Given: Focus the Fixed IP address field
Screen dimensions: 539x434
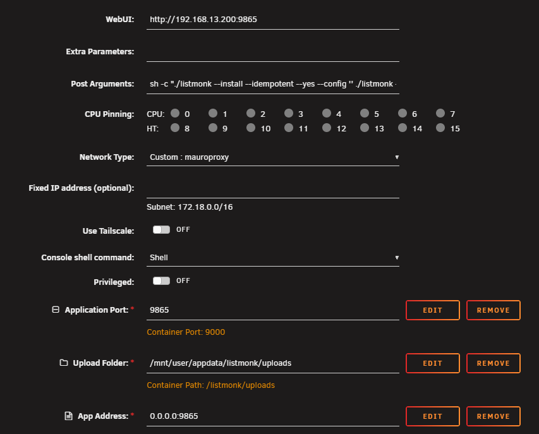Looking at the screenshot, I should pos(273,188).
